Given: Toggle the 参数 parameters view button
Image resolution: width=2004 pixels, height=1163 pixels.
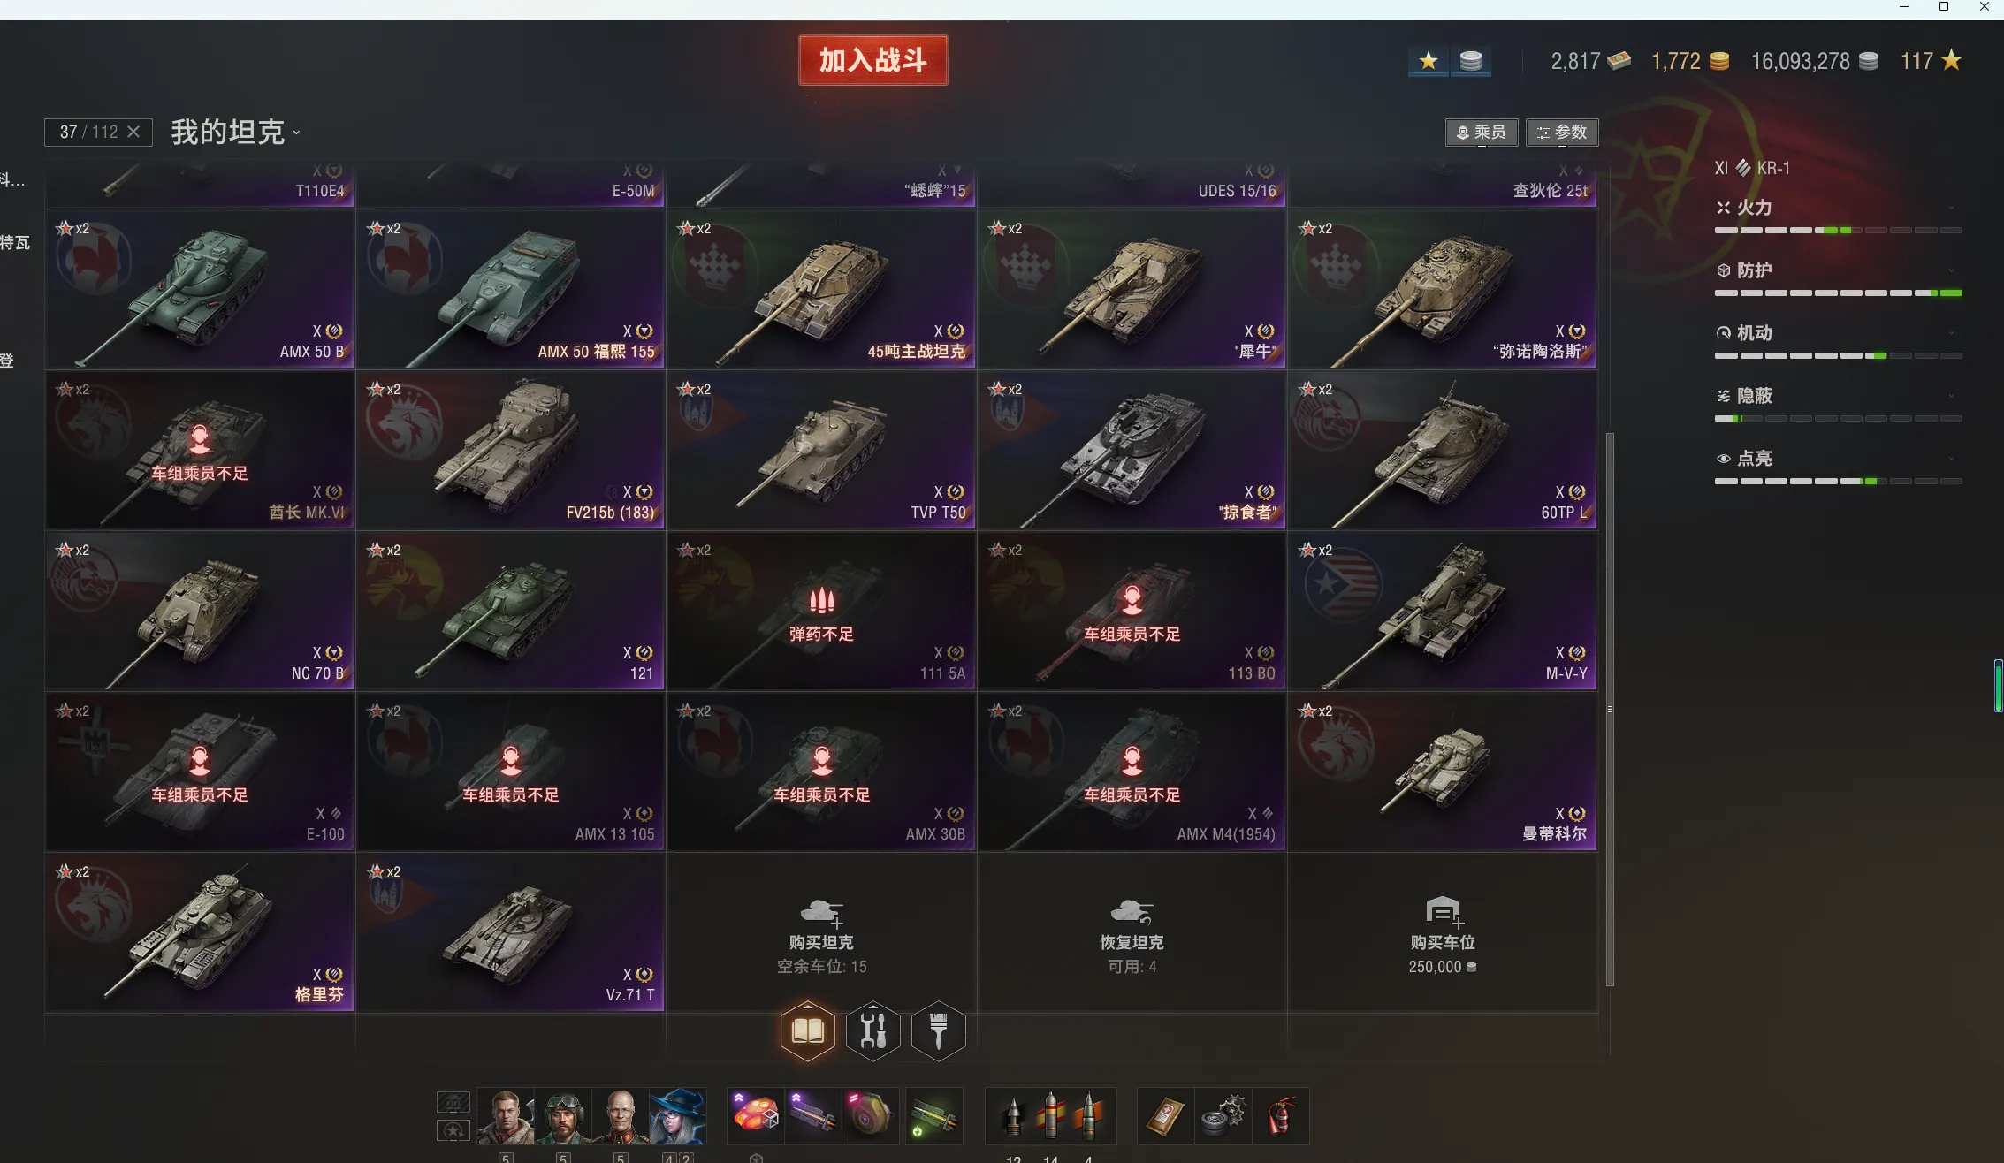Looking at the screenshot, I should (x=1562, y=133).
